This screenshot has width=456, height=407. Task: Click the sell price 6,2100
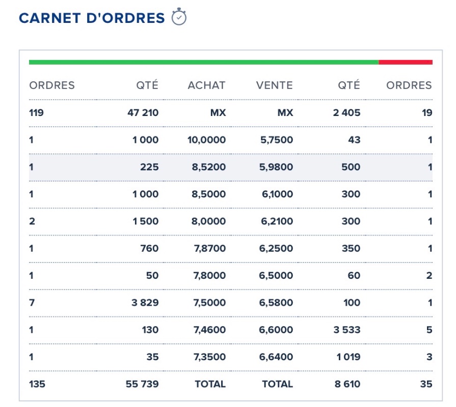(277, 221)
